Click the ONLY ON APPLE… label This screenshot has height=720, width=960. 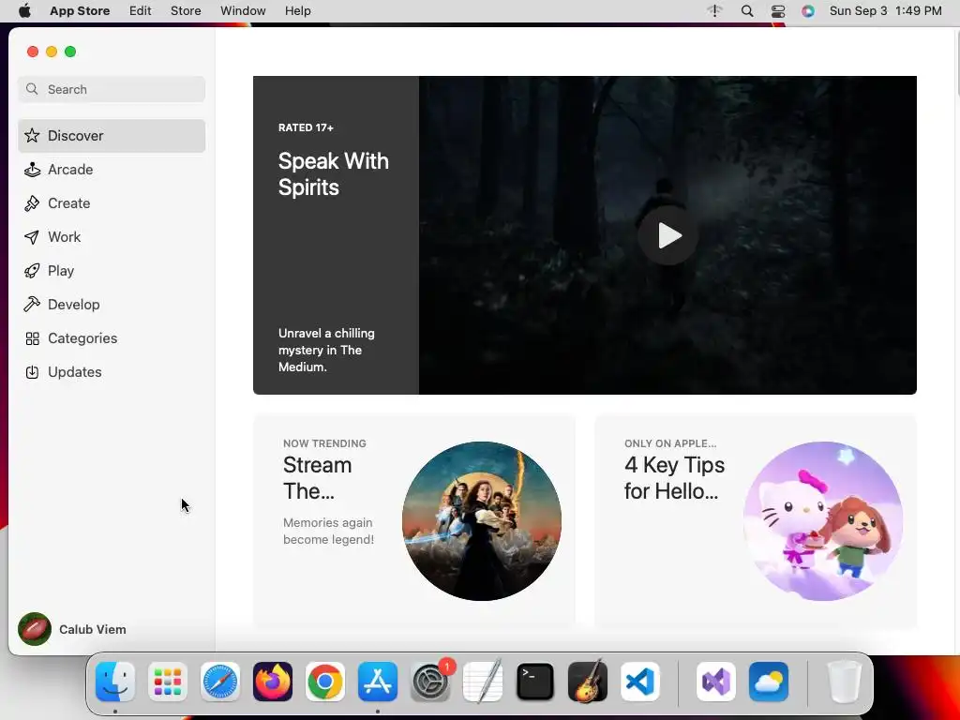[x=670, y=443]
